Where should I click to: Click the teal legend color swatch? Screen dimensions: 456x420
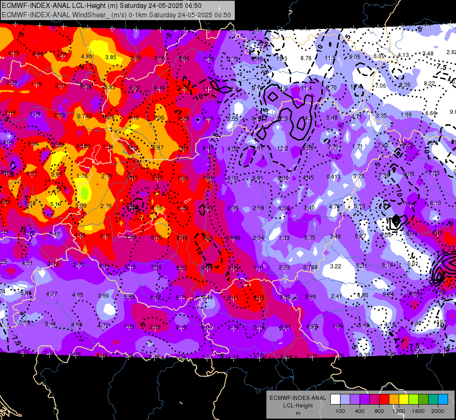coord(433,399)
